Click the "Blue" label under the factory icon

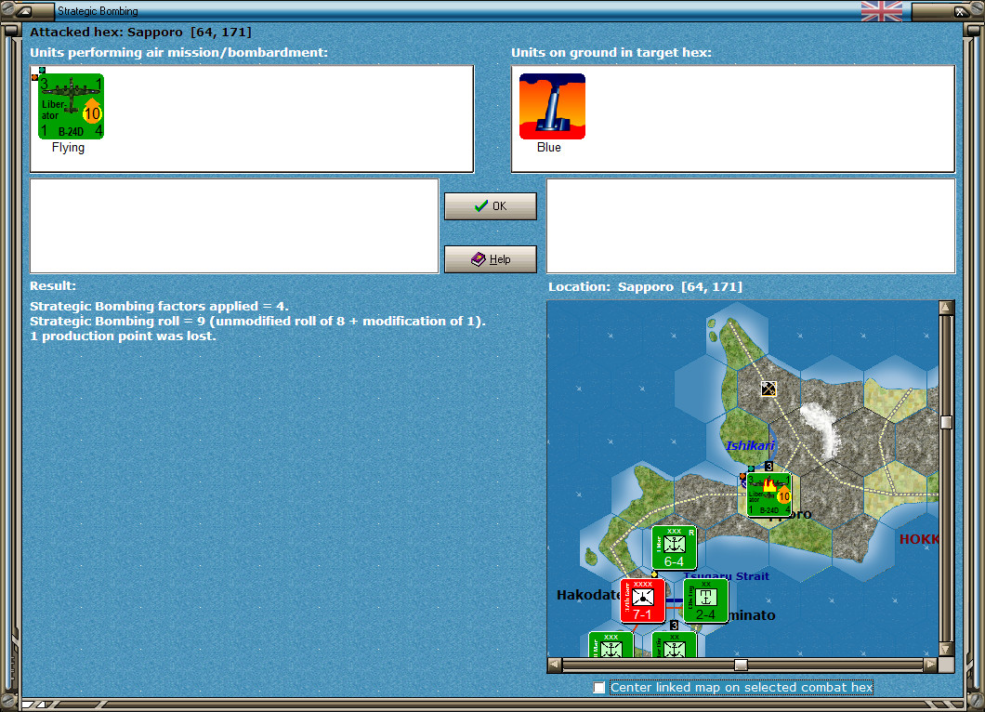549,147
